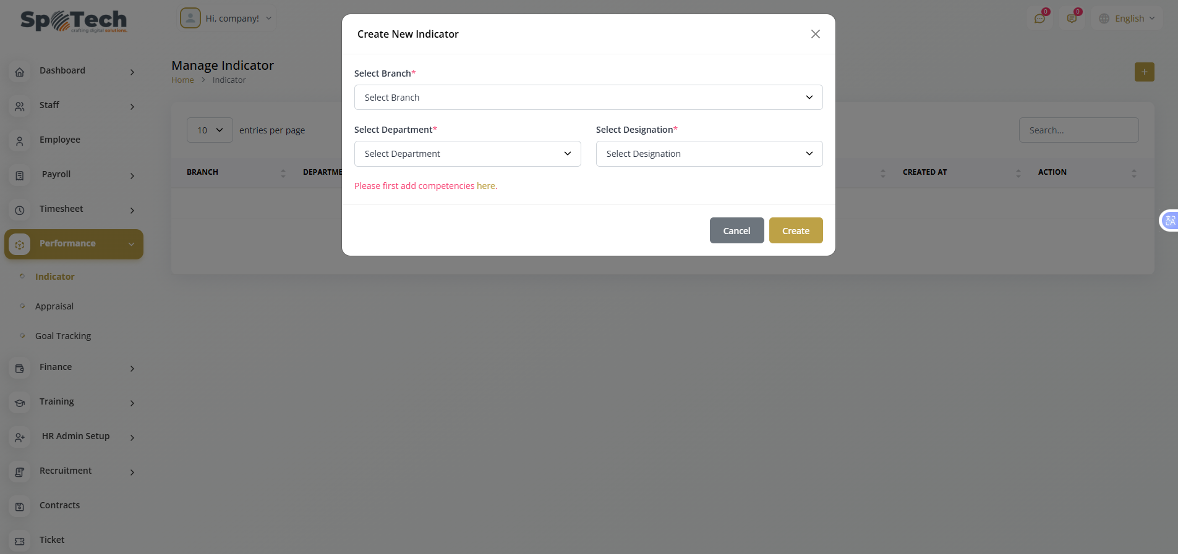Open the Appraisal submenu item
The image size is (1178, 554).
[54, 306]
